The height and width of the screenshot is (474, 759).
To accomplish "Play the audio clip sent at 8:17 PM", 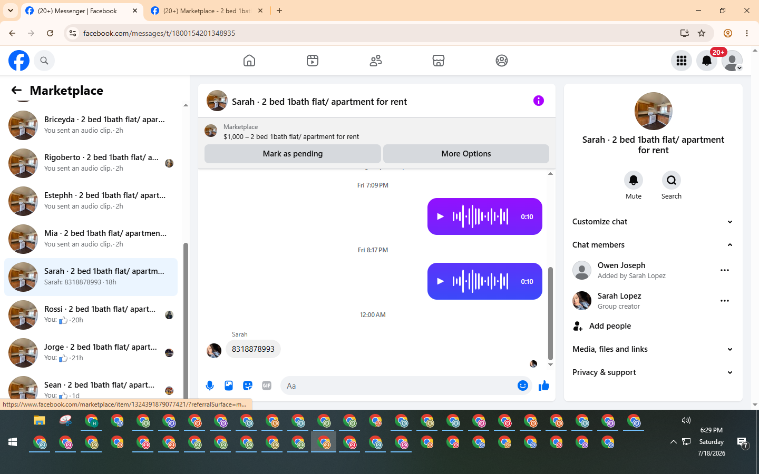I will [441, 281].
